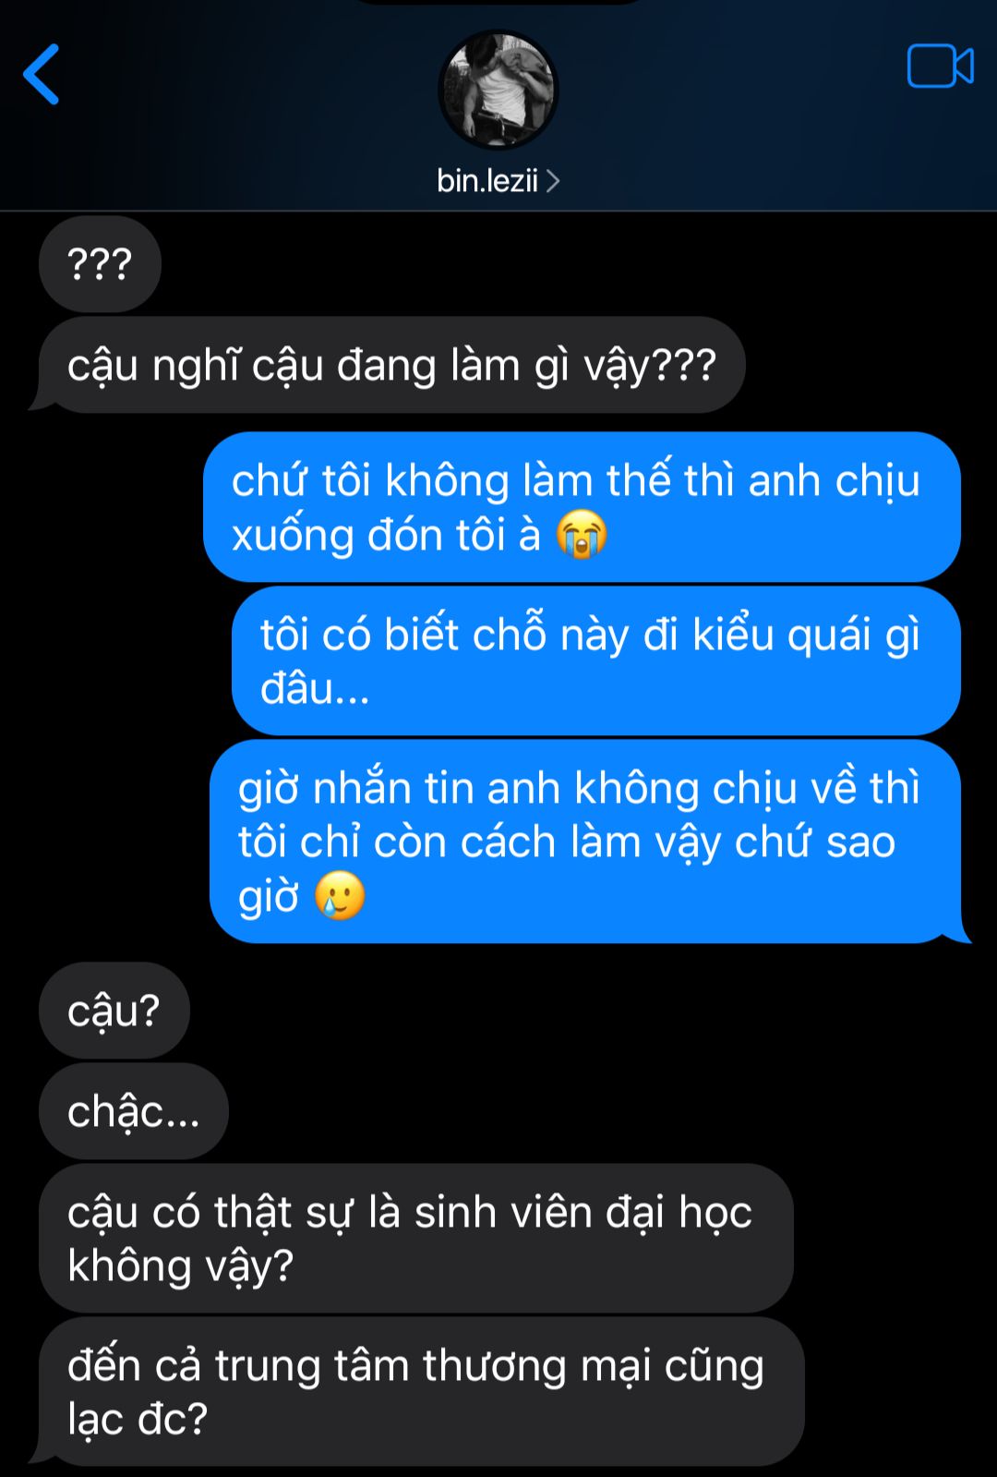
Task: Tap message "tôi có biết chỗ này đi kiểu quái gì đâu..."
Action: coord(596,660)
